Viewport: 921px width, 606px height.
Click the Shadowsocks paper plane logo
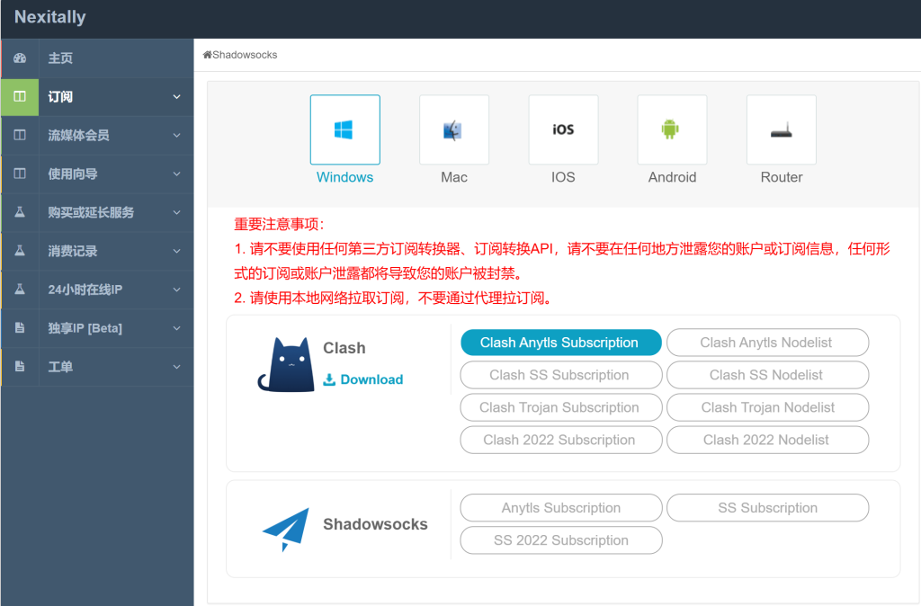286,529
